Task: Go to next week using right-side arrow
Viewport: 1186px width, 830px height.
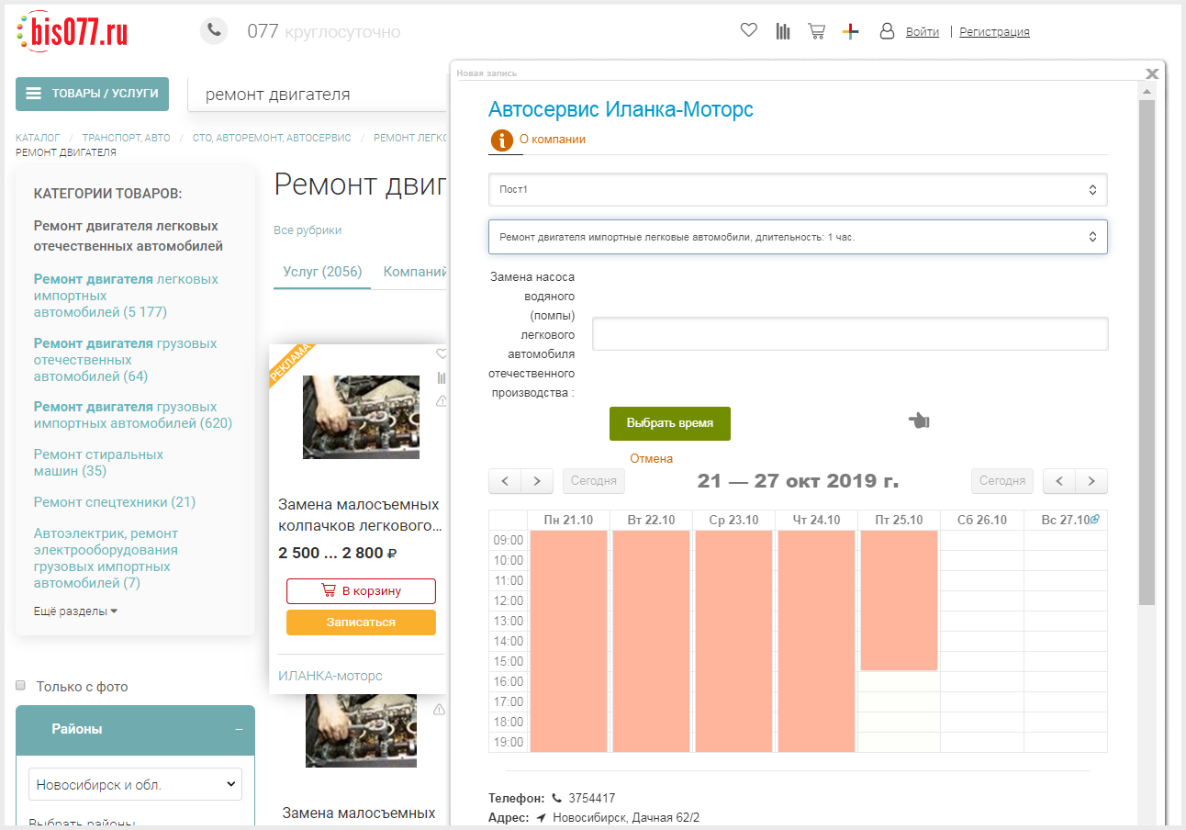Action: click(x=1091, y=480)
